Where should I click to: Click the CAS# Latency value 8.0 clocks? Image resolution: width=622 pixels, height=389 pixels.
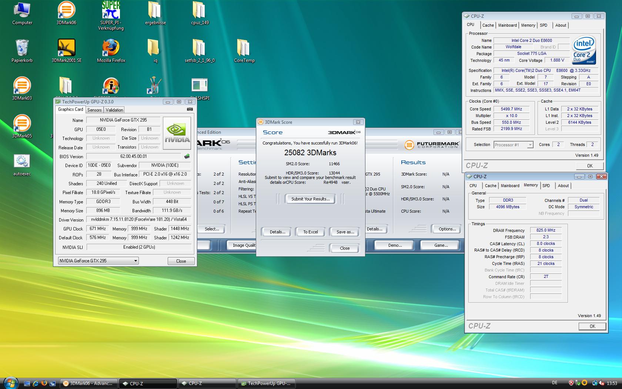(x=546, y=244)
